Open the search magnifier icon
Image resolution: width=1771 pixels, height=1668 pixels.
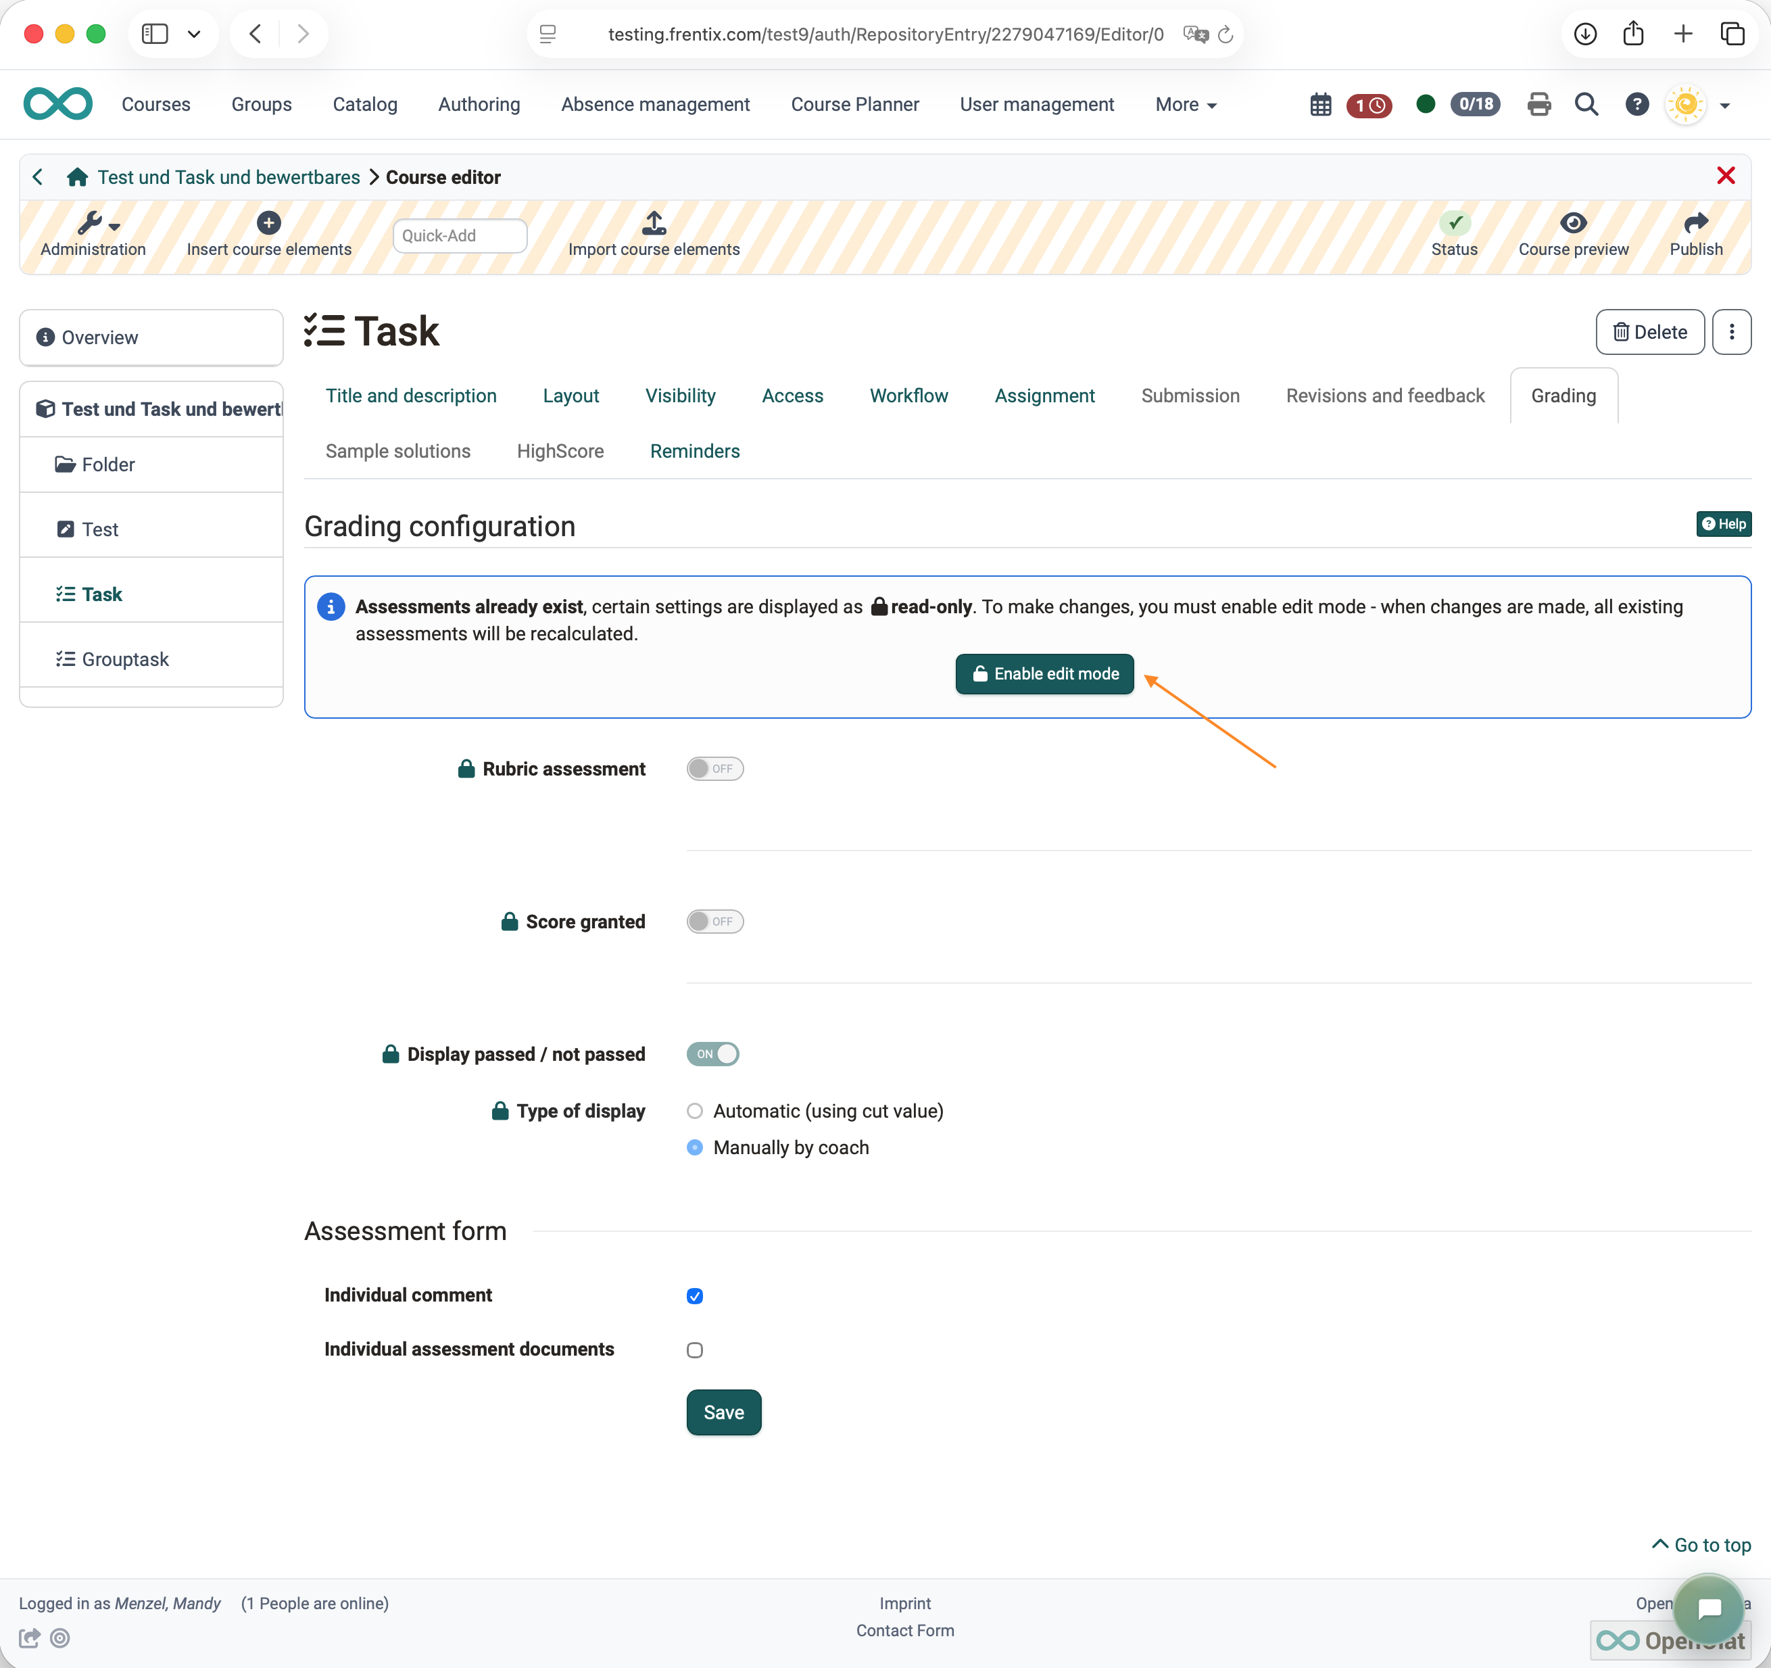point(1586,105)
